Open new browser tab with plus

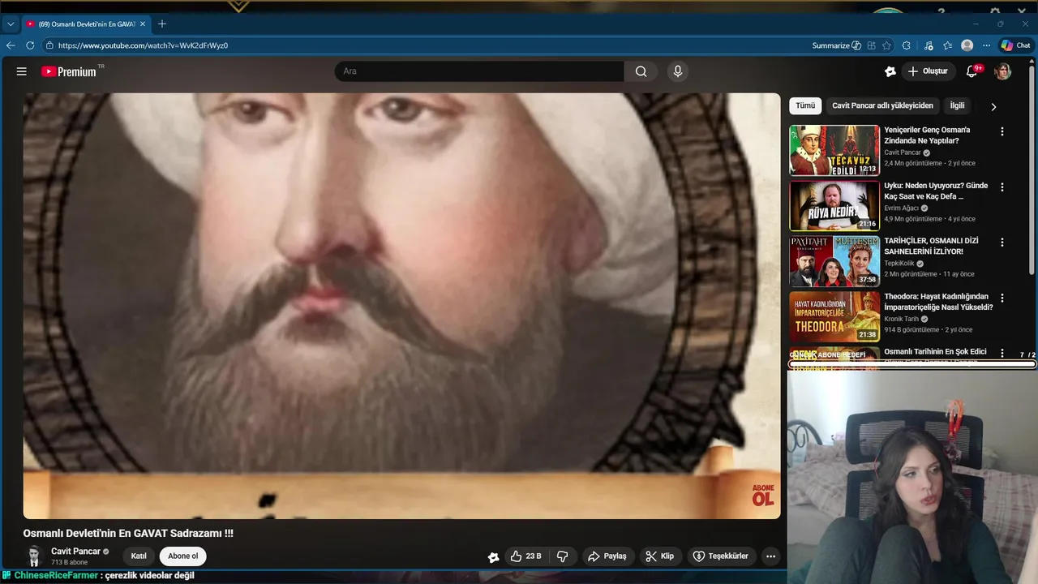click(x=162, y=24)
